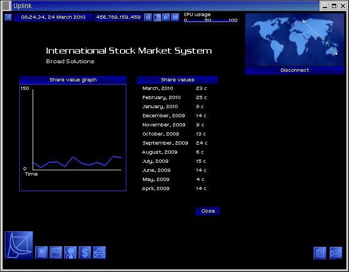Click the CPU usage bar
Viewport: 349px width, 272px height.
pos(210,20)
